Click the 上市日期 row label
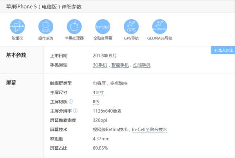The height and width of the screenshot is (158, 235). coord(59,56)
